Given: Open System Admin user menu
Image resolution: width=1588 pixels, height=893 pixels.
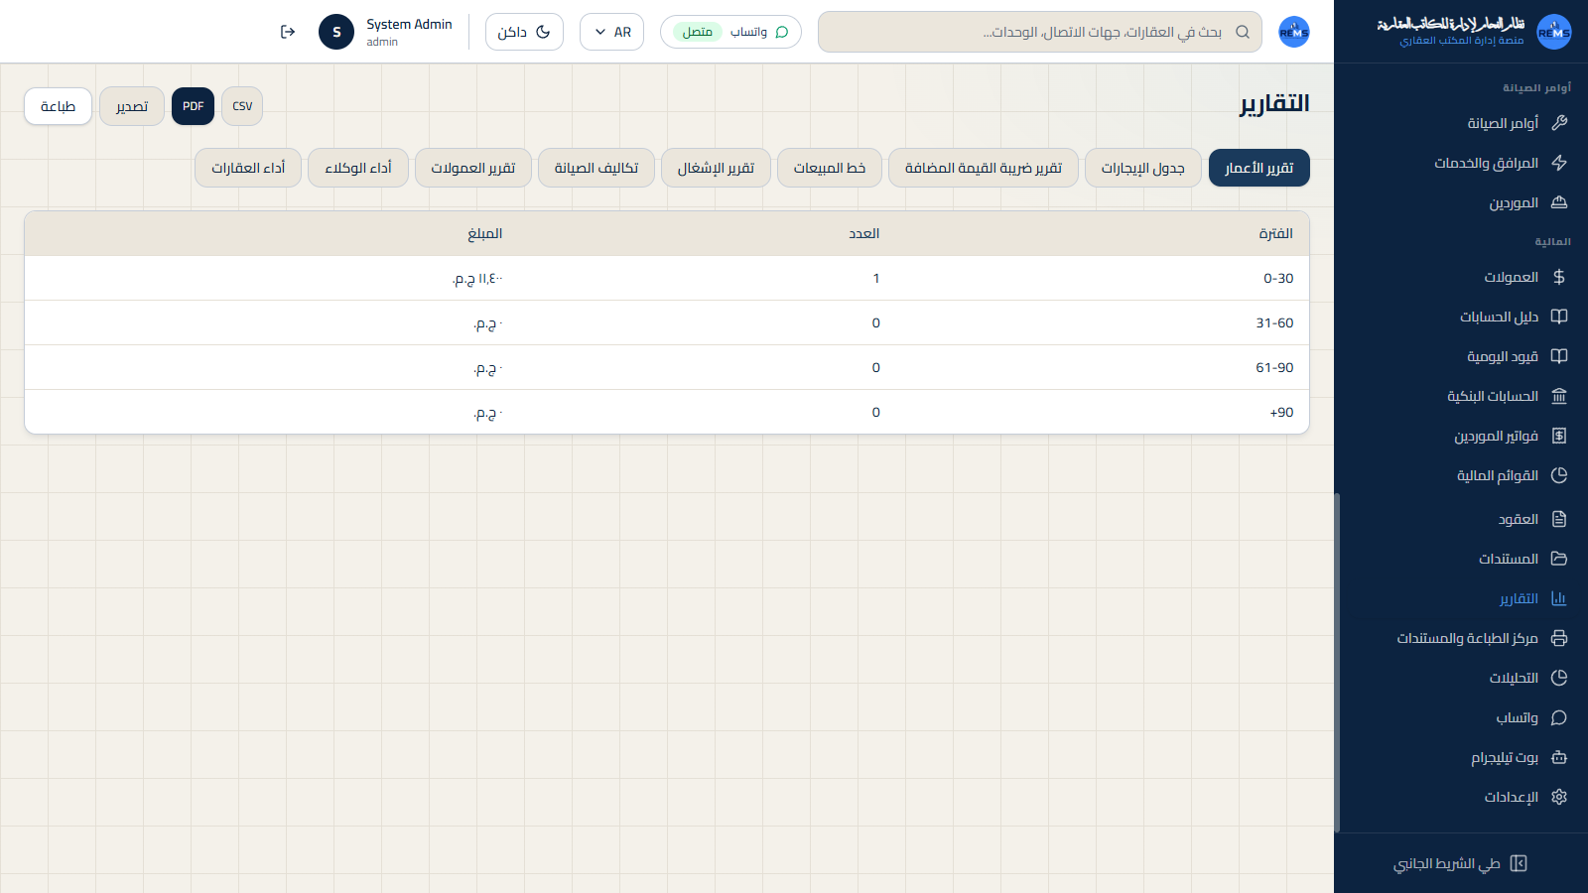Looking at the screenshot, I should point(386,32).
